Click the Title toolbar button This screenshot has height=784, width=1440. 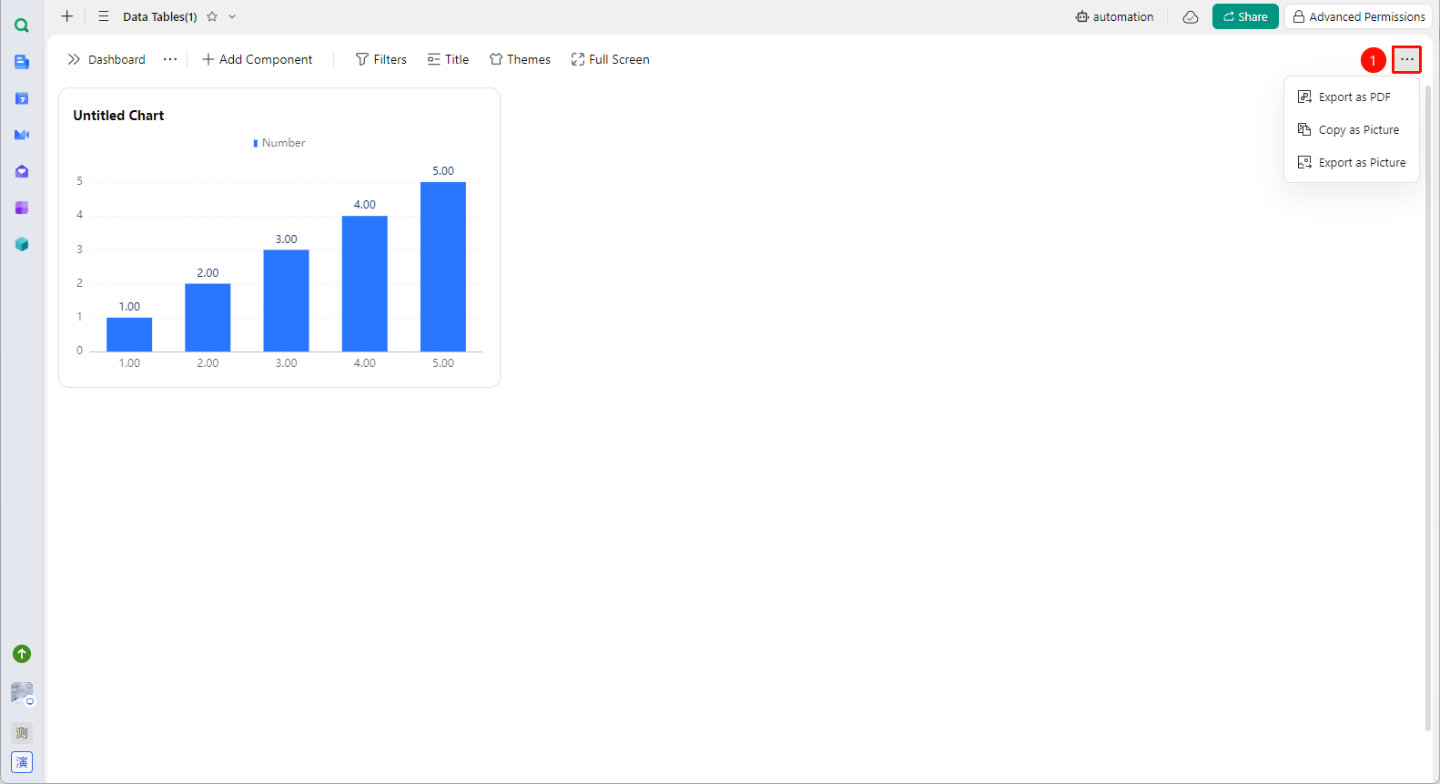[449, 59]
